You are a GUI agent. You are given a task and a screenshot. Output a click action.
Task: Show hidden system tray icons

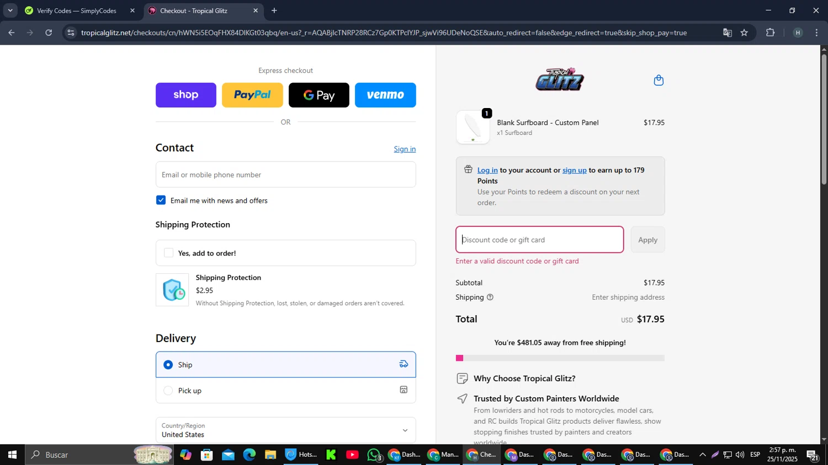coord(702,455)
